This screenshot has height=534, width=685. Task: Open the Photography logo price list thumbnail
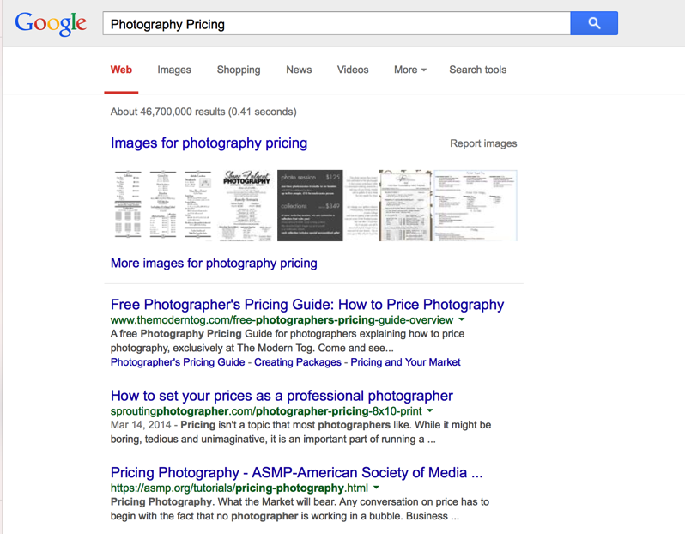click(247, 205)
